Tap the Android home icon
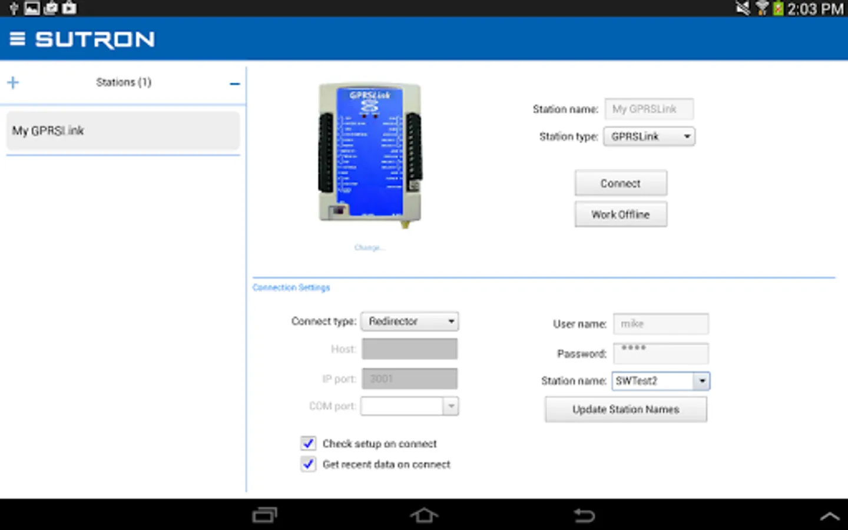The image size is (848, 530). point(424,515)
